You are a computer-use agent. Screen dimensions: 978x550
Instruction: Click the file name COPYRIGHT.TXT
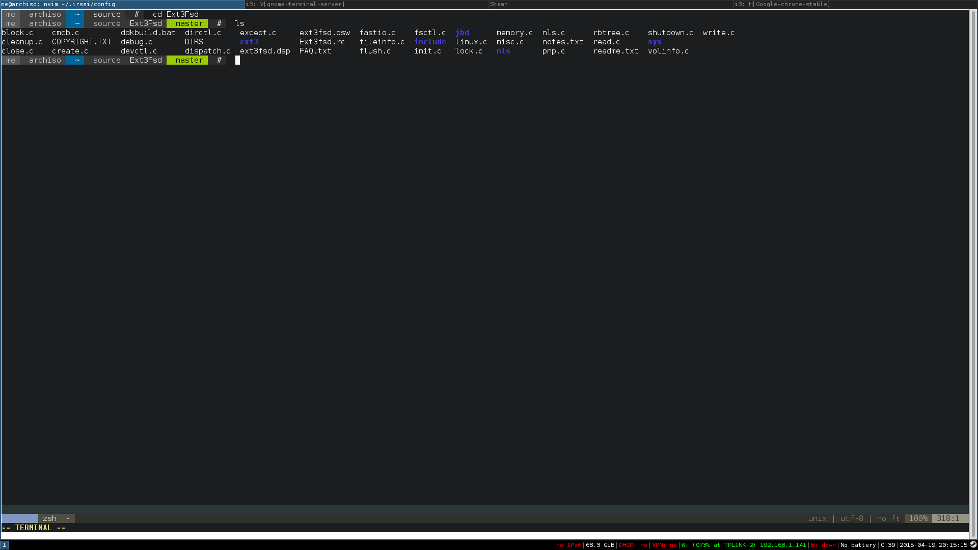[x=81, y=42]
